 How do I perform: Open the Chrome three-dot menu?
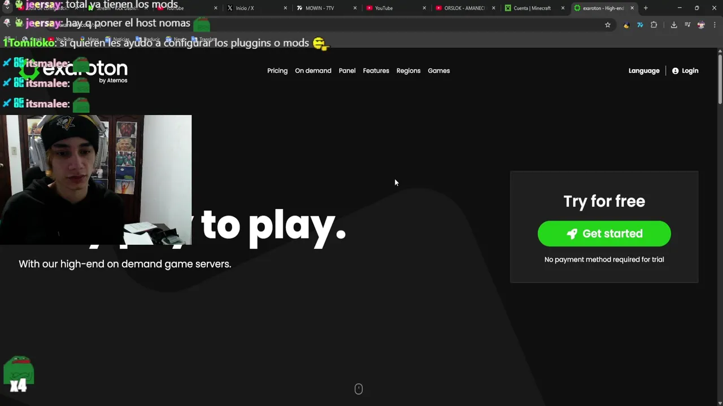715,25
